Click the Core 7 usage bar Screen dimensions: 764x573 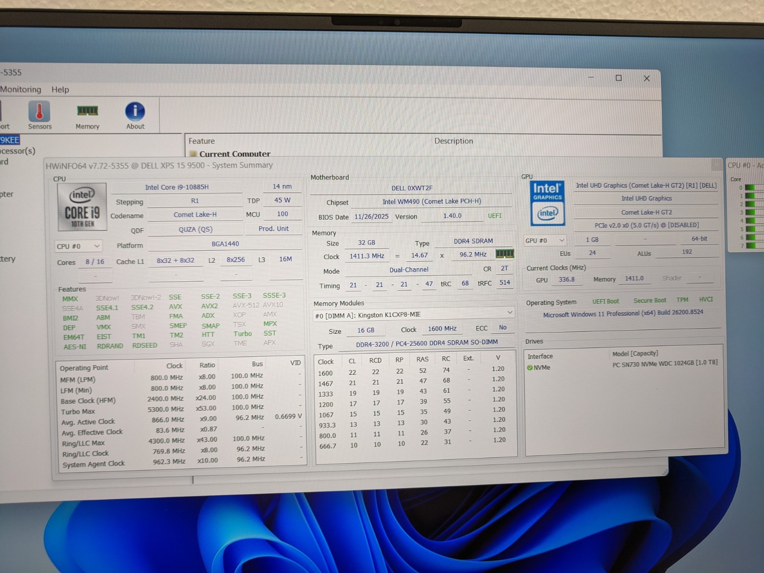(754, 245)
